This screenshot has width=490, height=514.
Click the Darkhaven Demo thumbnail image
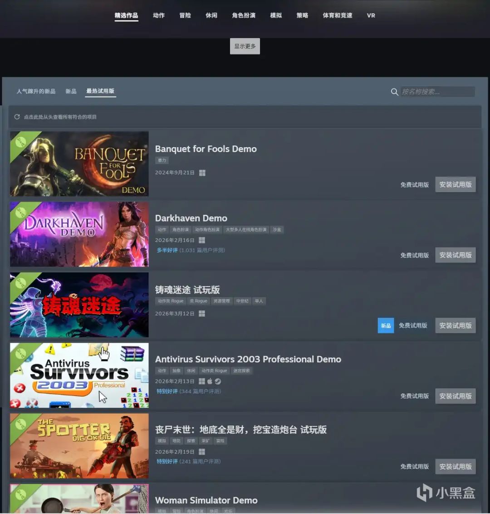point(79,234)
